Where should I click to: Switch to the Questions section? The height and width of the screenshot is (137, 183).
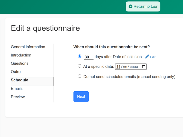pyautogui.click(x=20, y=63)
